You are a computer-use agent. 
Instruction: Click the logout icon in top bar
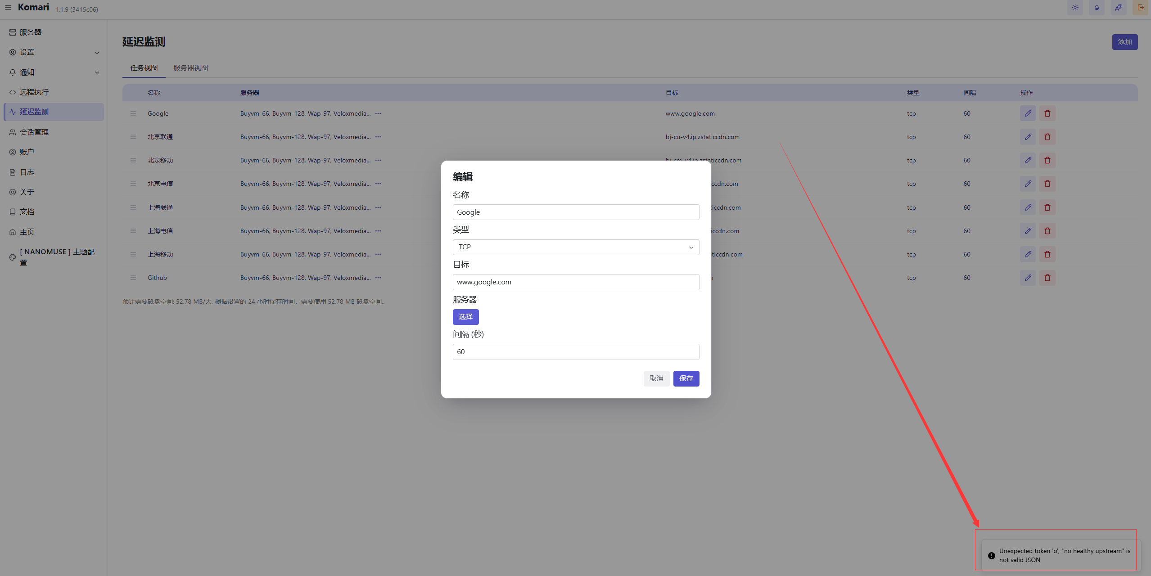pos(1141,8)
